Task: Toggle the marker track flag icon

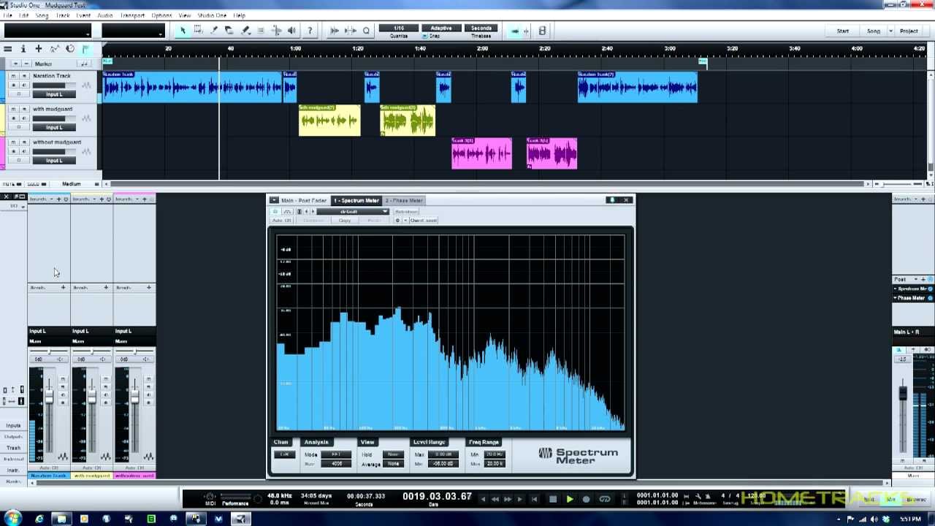Action: [x=85, y=49]
